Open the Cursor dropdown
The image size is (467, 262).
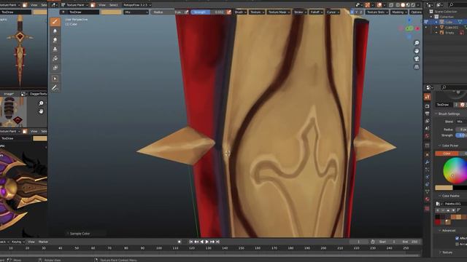(333, 12)
